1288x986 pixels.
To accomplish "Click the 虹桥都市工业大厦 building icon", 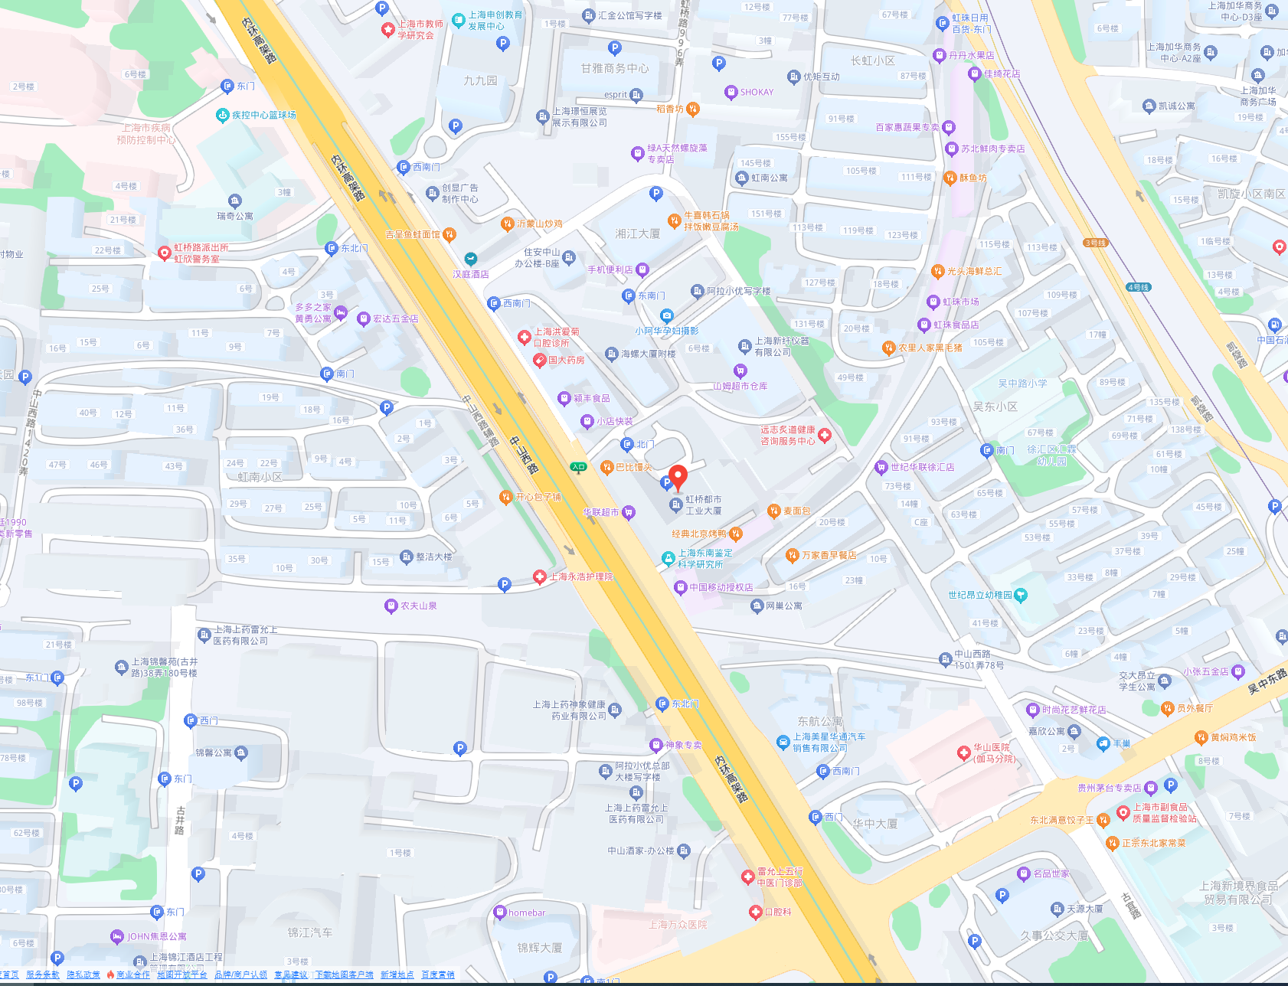I will click(676, 504).
